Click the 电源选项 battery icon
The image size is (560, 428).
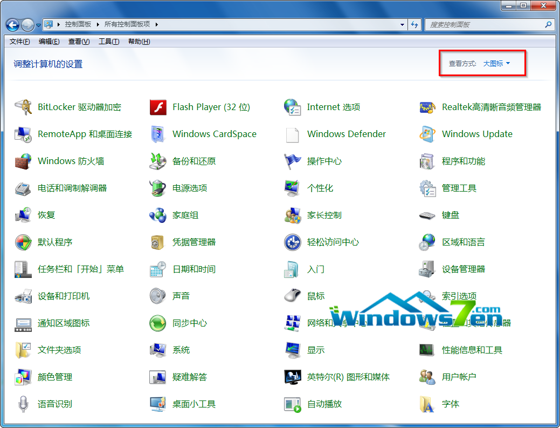[x=158, y=188]
